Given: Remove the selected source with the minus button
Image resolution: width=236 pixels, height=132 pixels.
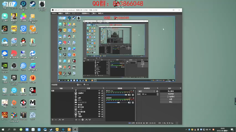Looking at the screenshot, I should [79, 120].
